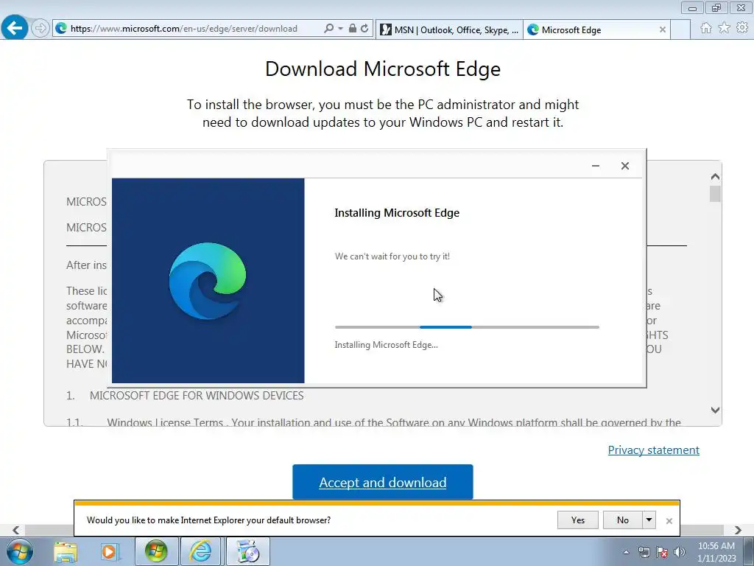Open the Privacy statement link
The height and width of the screenshot is (566, 754).
(654, 450)
